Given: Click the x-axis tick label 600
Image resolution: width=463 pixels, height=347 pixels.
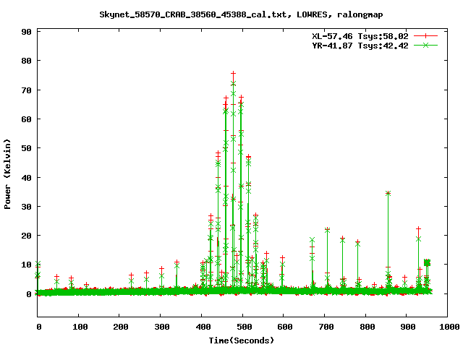Looking at the screenshot, I should 285,327.
